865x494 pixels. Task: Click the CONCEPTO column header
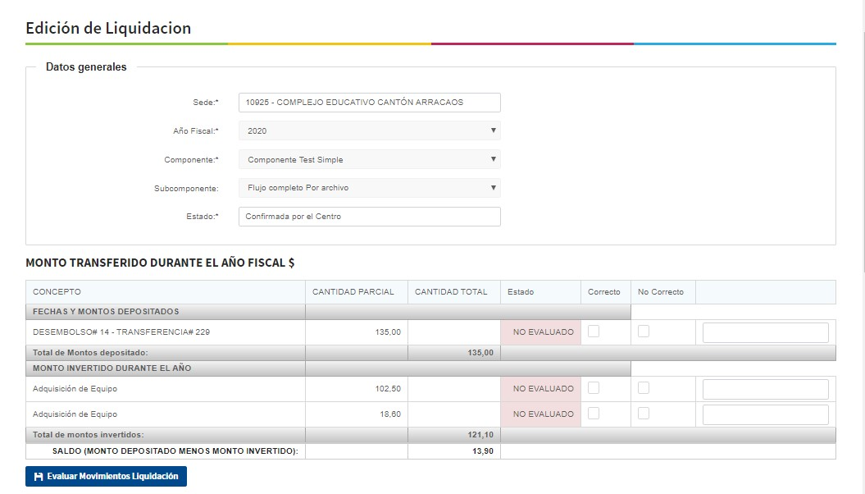pos(57,292)
